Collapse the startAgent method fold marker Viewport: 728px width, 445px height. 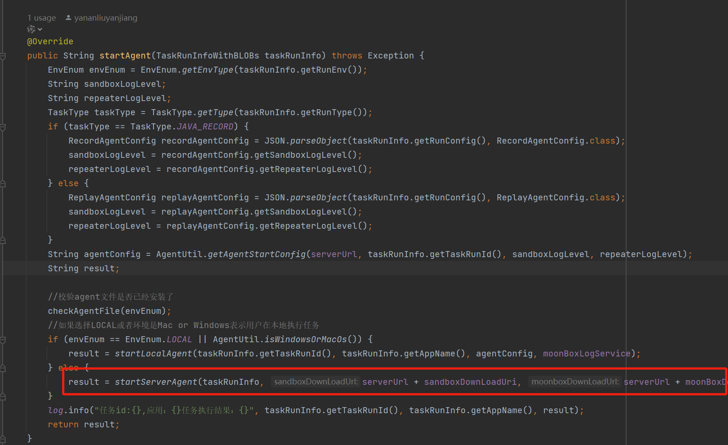tap(3, 56)
